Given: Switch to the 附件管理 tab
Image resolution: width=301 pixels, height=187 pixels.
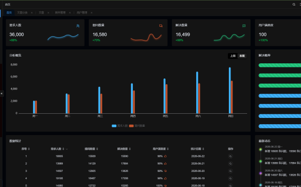Looking at the screenshot, I should [x=60, y=12].
